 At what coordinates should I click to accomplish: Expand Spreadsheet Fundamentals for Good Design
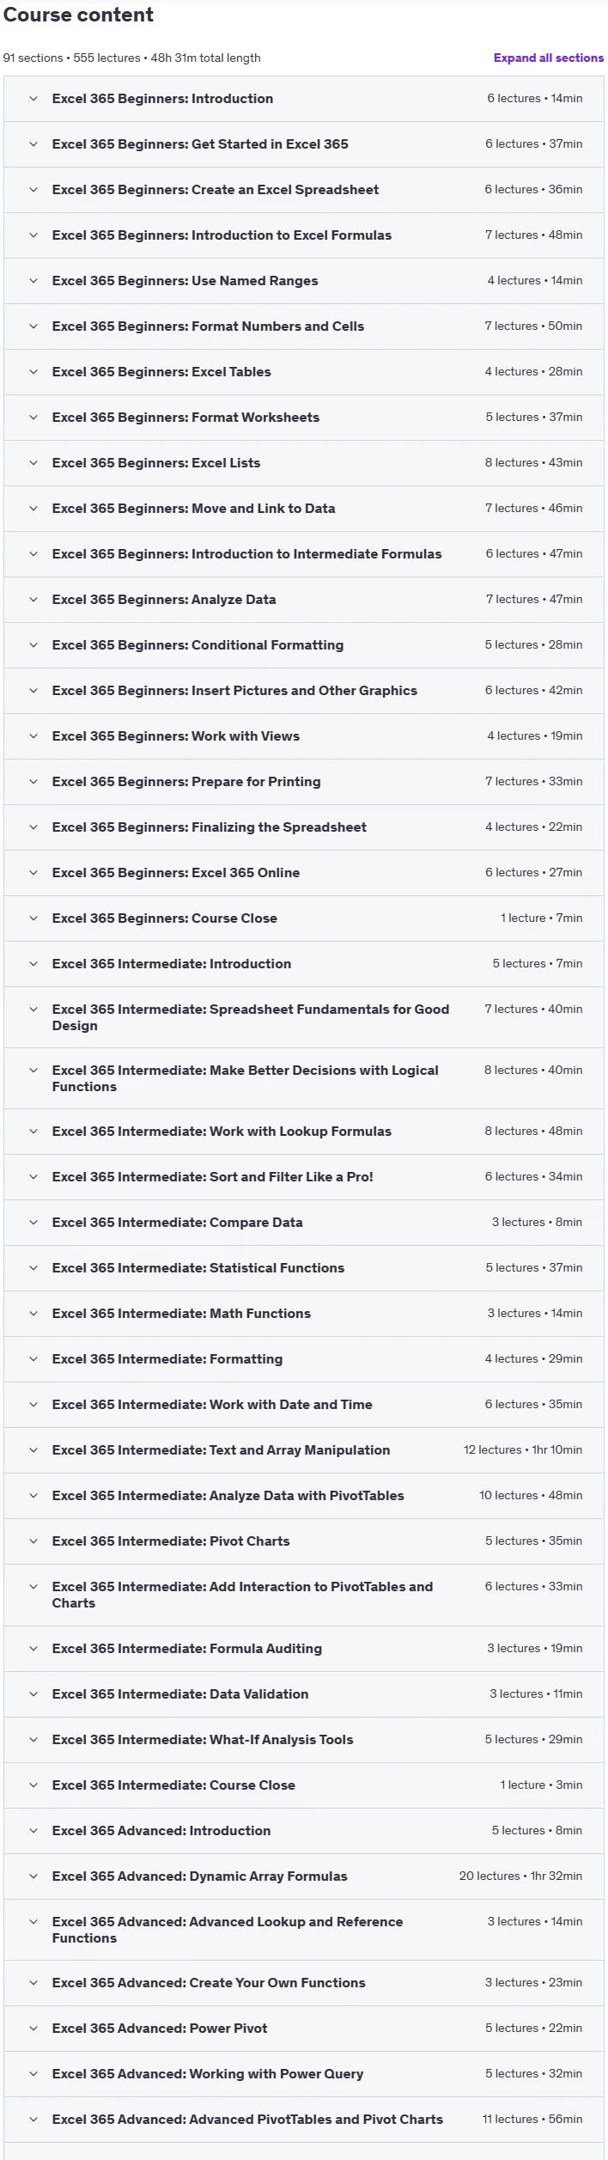point(304,1017)
